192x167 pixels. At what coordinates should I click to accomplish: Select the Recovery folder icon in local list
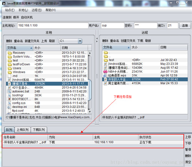[10, 53]
